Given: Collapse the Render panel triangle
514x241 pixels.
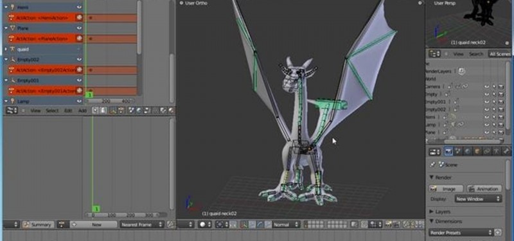Looking at the screenshot, I should click(432, 177).
